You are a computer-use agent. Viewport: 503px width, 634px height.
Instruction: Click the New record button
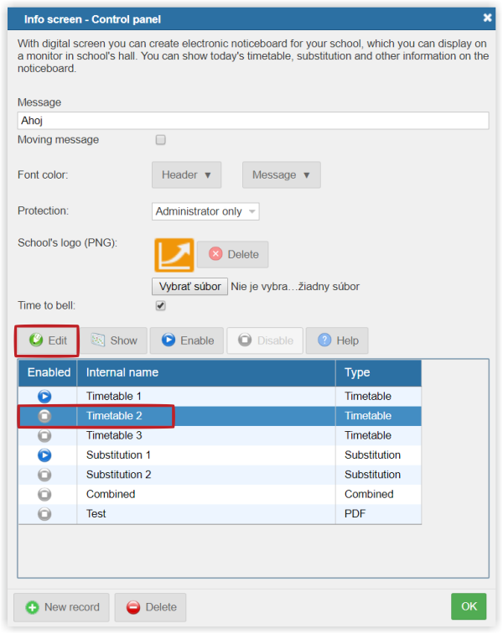coord(62,607)
